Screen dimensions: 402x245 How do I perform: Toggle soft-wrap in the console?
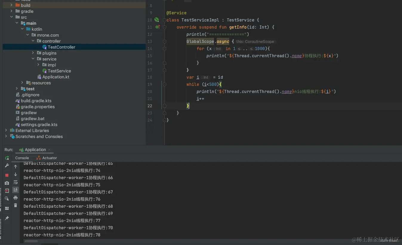click(16, 182)
